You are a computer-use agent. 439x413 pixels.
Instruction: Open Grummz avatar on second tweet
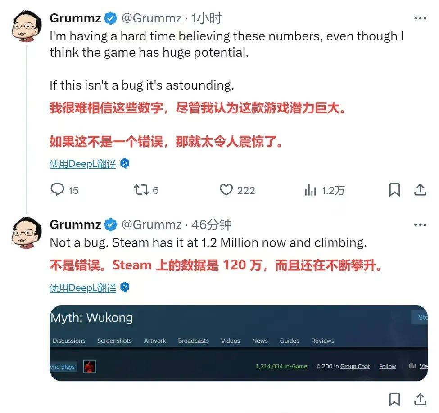27,233
